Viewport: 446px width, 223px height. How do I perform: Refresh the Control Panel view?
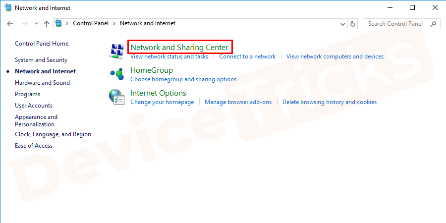[x=353, y=23]
